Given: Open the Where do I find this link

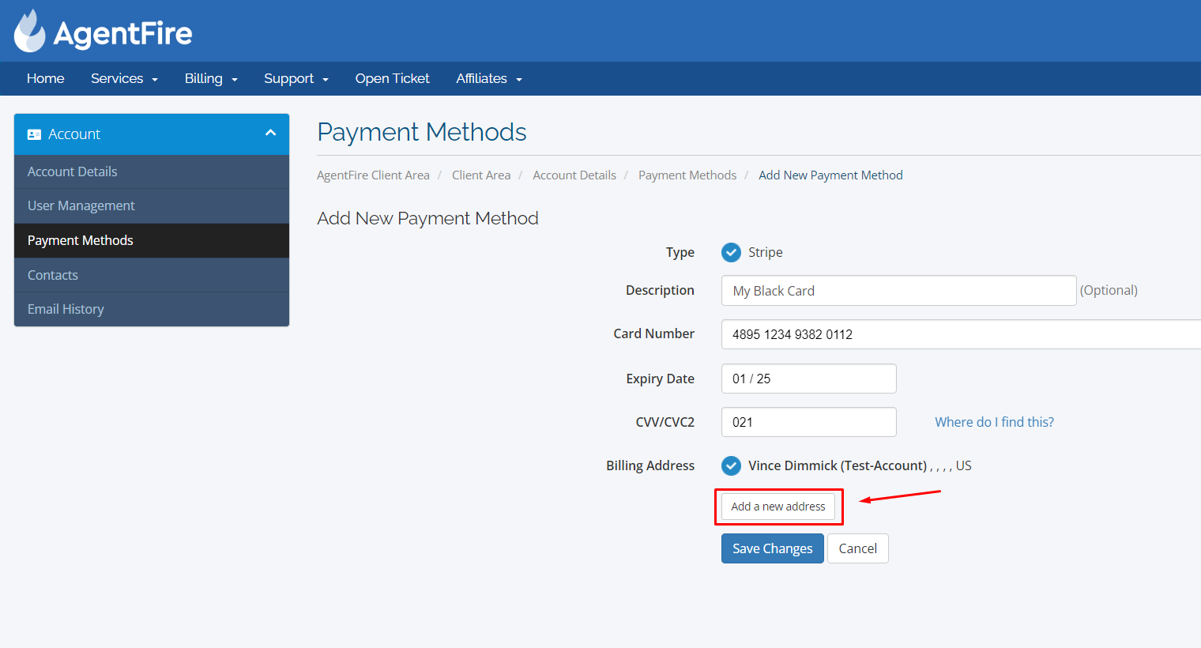Looking at the screenshot, I should click(994, 421).
